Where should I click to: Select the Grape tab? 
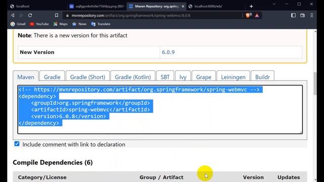204,77
